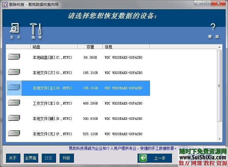Choose 工作文件[本] (D:, NTFS) entry
The image size is (228, 167).
pyautogui.click(x=52, y=103)
